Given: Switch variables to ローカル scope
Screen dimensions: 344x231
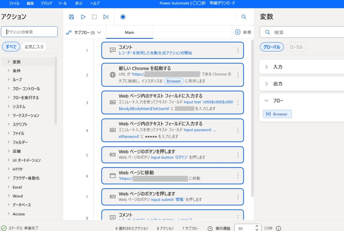Looking at the screenshot, I should (296, 47).
